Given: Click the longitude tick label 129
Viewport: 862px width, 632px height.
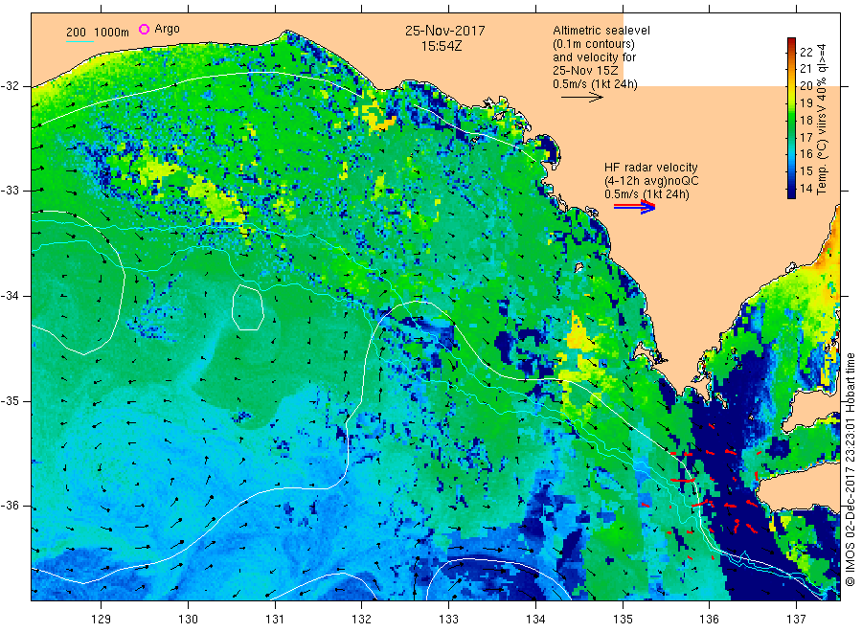Looking at the screenshot, I should 102,620.
